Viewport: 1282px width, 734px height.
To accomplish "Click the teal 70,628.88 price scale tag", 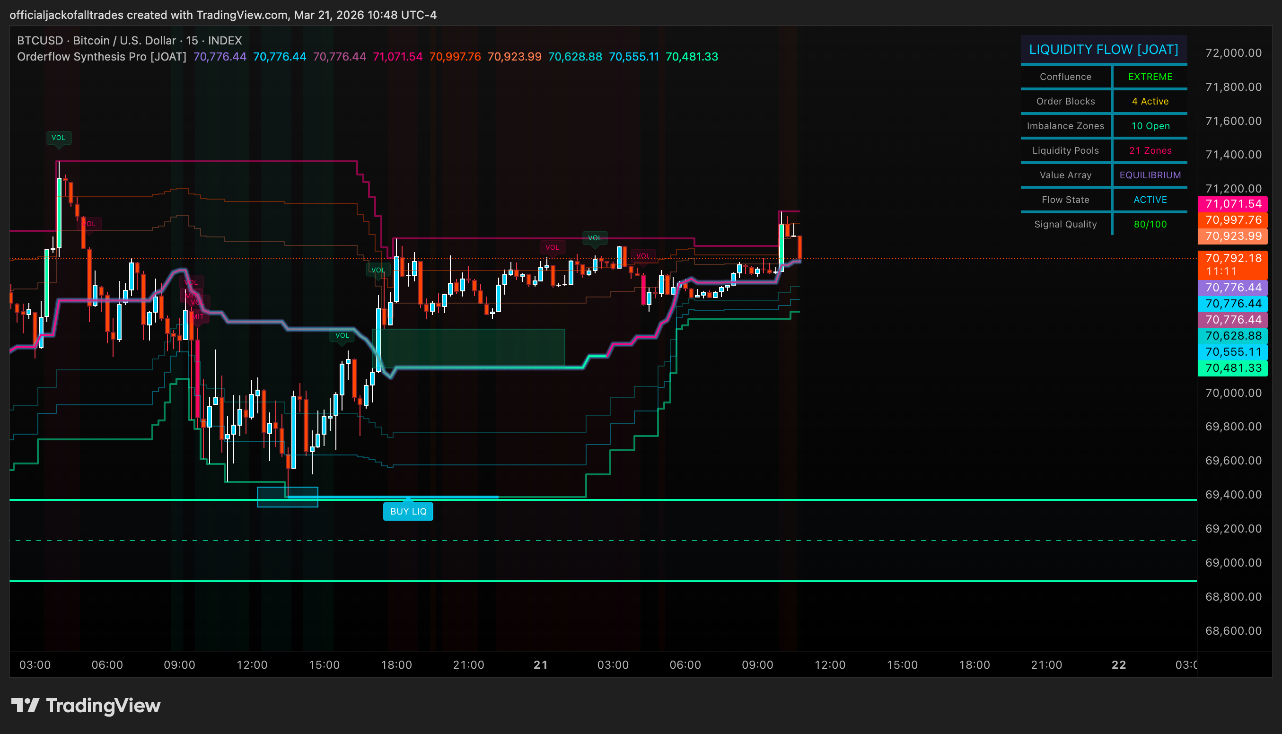I will pos(1233,336).
